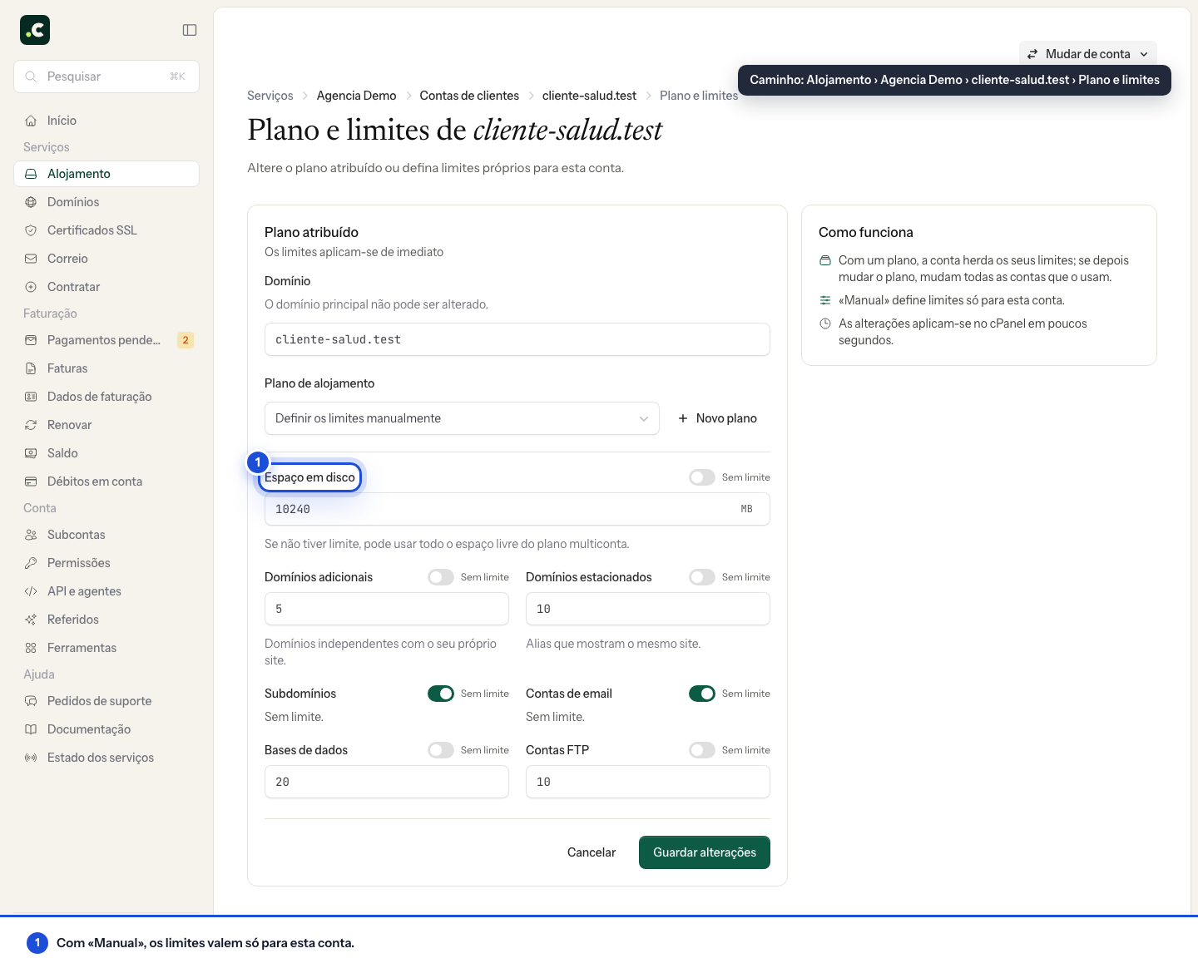This screenshot has height=968, width=1198.
Task: Click Guardar alterações button
Action: pyautogui.click(x=705, y=852)
